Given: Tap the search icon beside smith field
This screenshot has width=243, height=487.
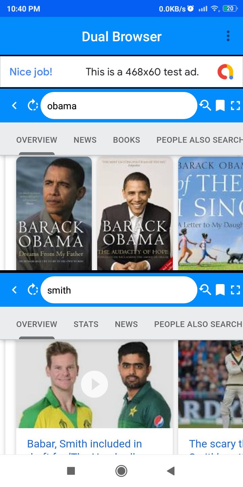Looking at the screenshot, I should pos(205,290).
